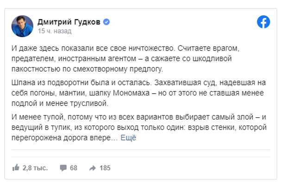Click the words 'шапку Мономаха'
The image size is (287, 185).
pos(119,93)
